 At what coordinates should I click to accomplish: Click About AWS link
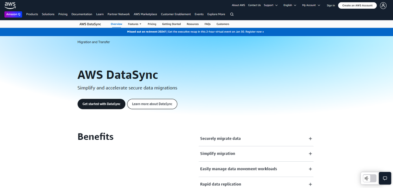(x=239, y=5)
